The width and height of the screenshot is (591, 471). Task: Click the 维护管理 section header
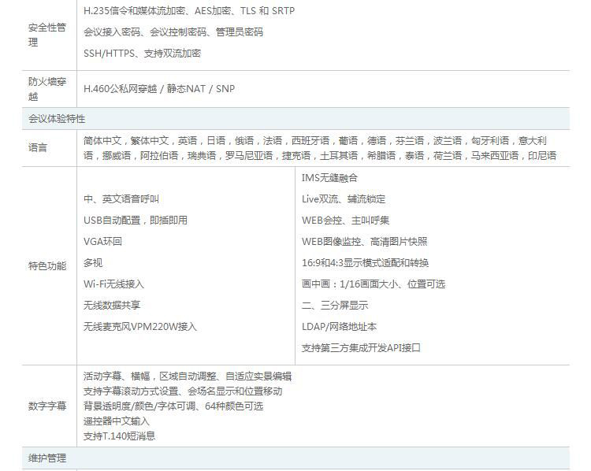pyautogui.click(x=47, y=458)
